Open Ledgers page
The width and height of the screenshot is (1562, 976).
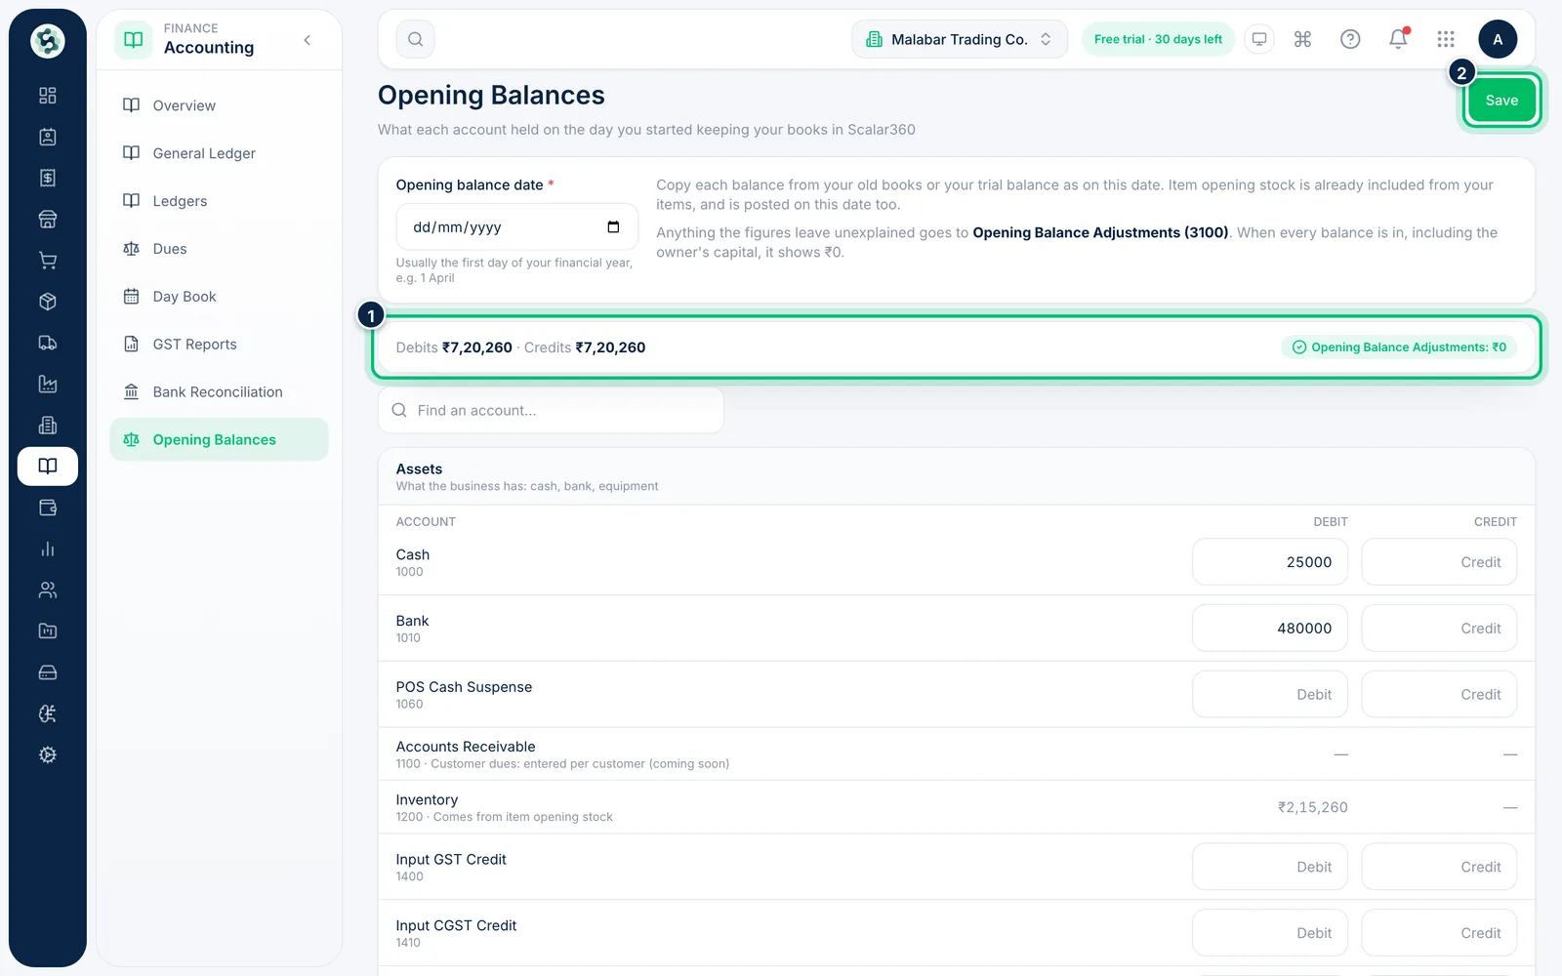219,201
